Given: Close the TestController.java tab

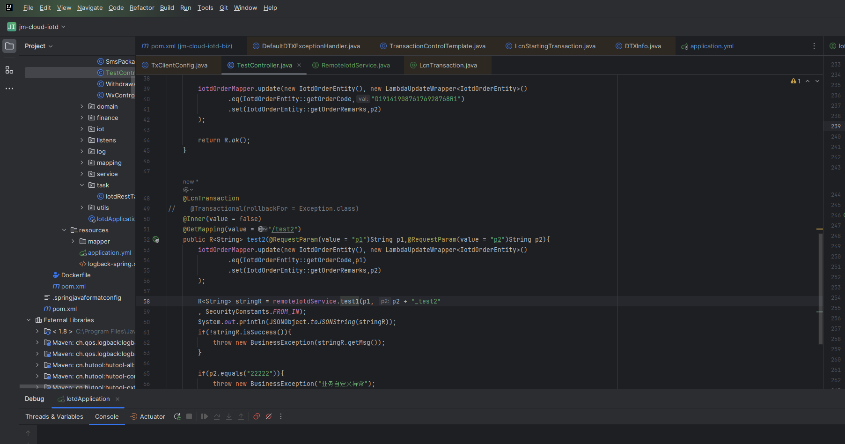Looking at the screenshot, I should tap(299, 65).
